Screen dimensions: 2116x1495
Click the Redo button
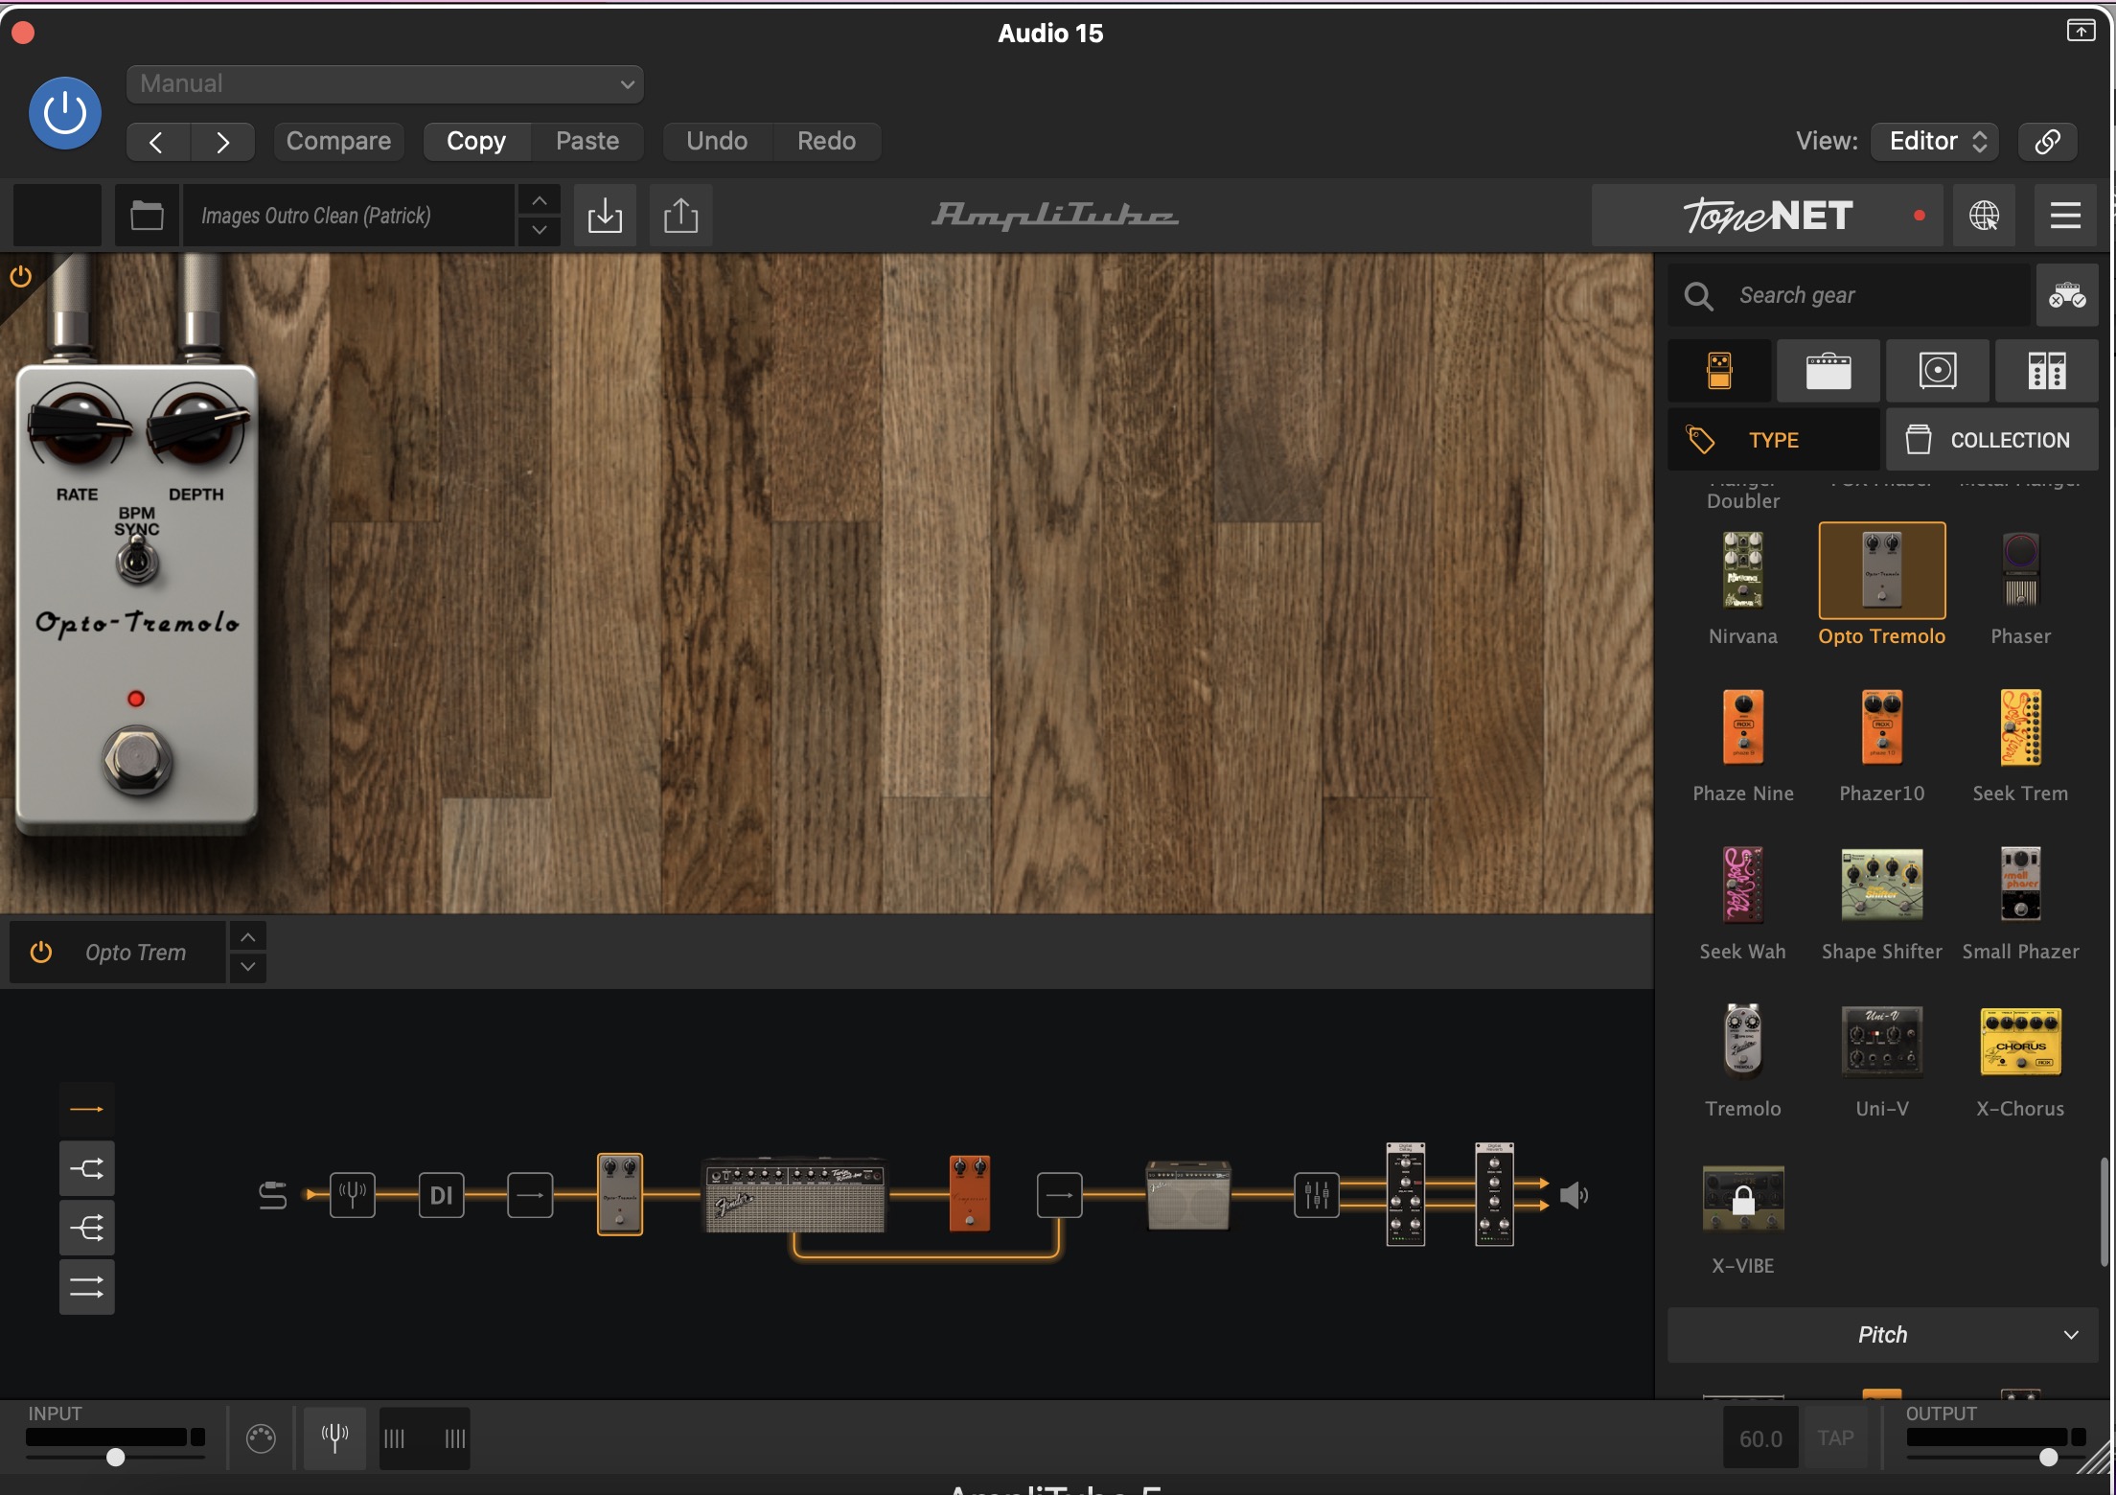pyautogui.click(x=827, y=142)
